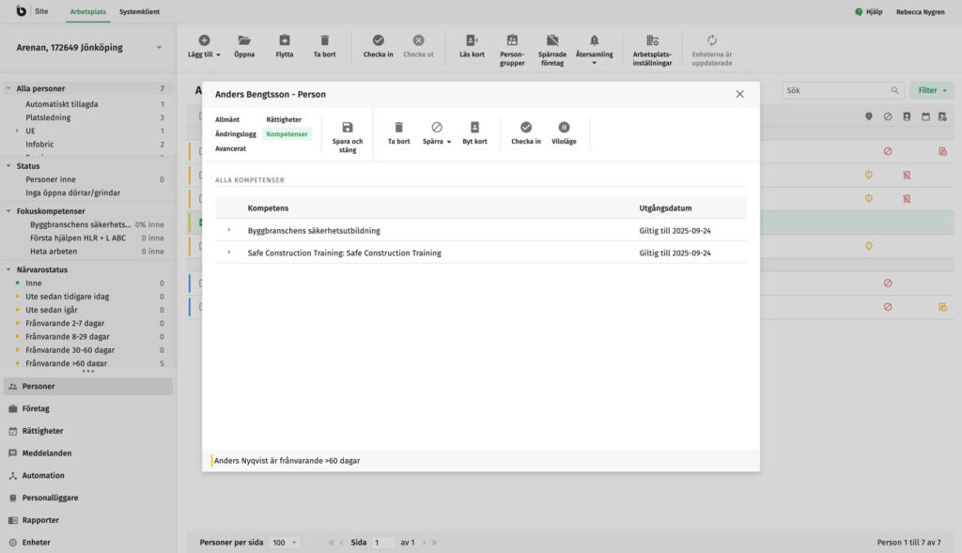Click the Läs kort toolbar icon
Viewport: 962px width, 553px height.
tap(472, 40)
